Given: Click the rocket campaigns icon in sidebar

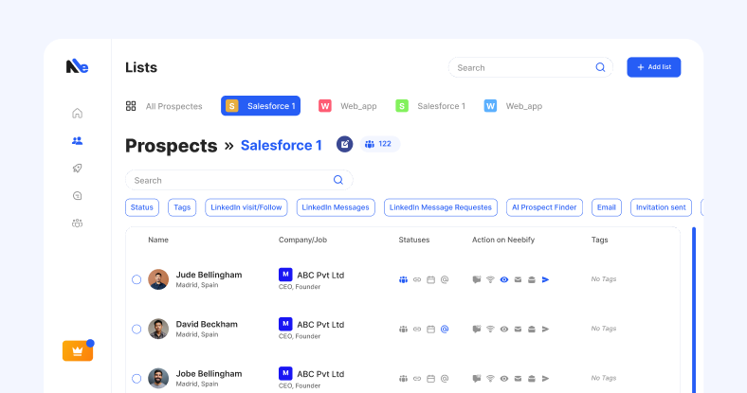Looking at the screenshot, I should (x=77, y=169).
